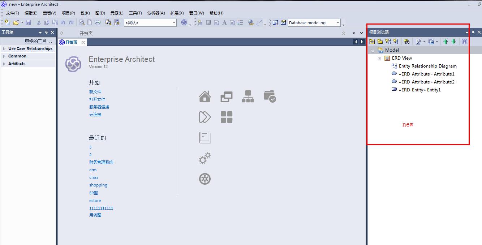Click the Redo arrow icon

tap(71, 22)
